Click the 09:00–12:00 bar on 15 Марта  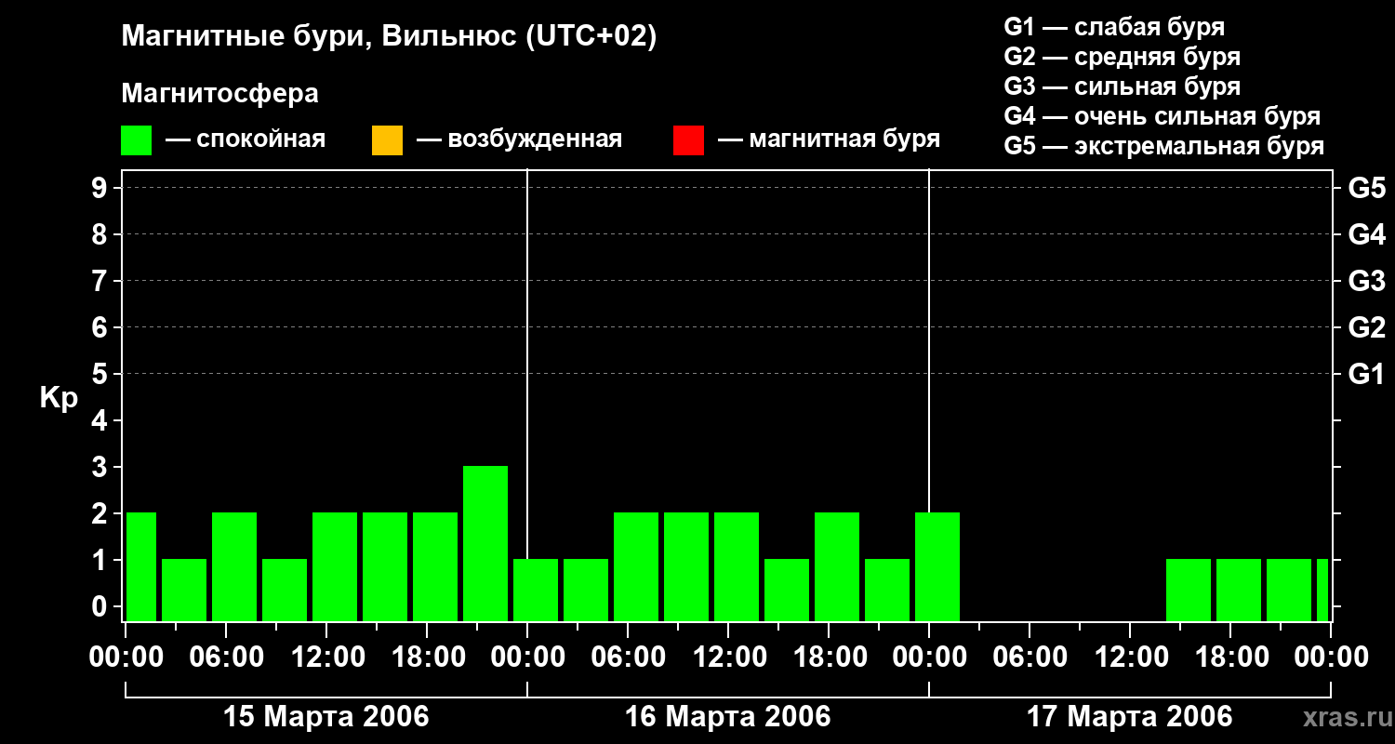pyautogui.click(x=285, y=590)
